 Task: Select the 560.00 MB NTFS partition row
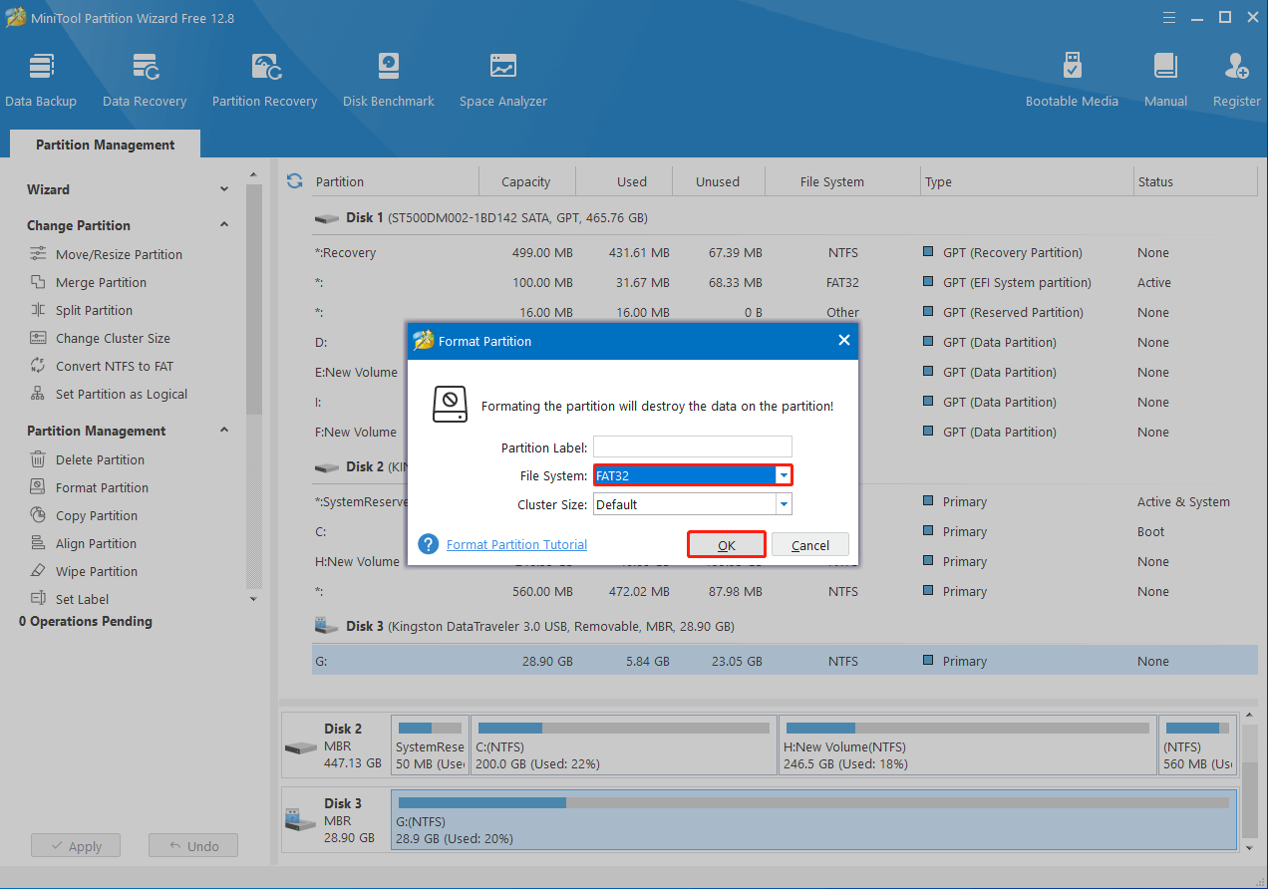(x=785, y=591)
